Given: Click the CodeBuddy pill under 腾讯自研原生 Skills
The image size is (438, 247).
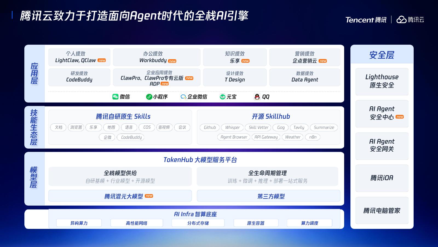Looking at the screenshot, I should coord(131,137).
